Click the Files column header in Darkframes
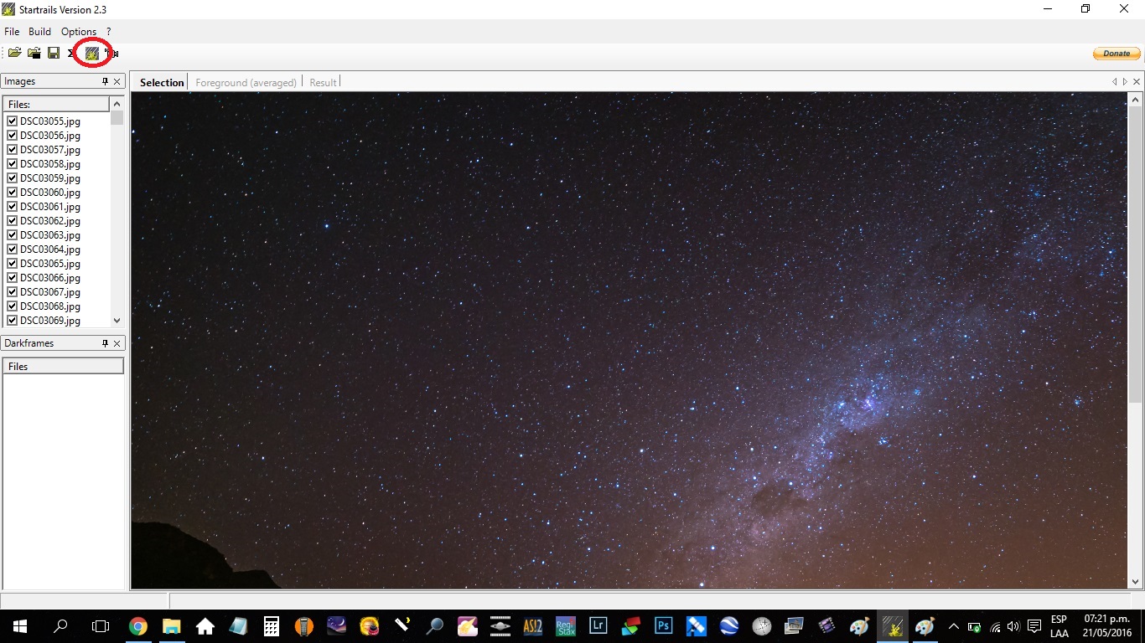Image resolution: width=1145 pixels, height=643 pixels. tap(63, 367)
